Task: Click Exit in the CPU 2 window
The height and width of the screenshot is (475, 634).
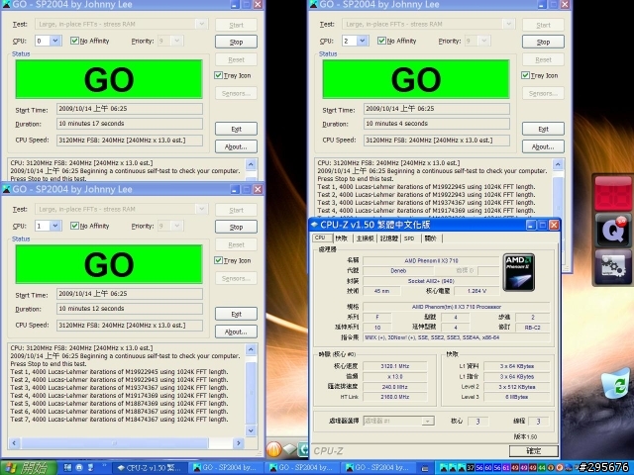Action: (x=543, y=129)
